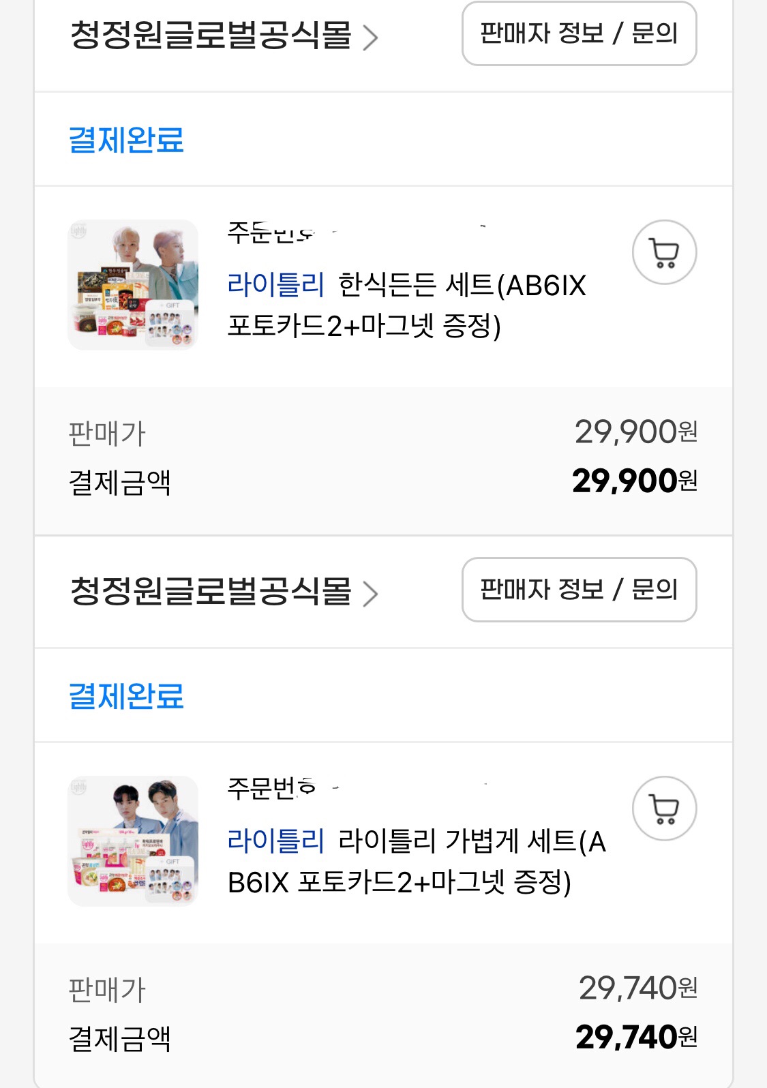Add 한식든든 세트 to cart via cart icon

(x=664, y=253)
